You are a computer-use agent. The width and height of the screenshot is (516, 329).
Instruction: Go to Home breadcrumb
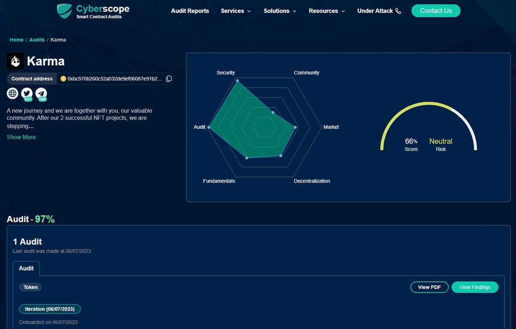coord(16,40)
